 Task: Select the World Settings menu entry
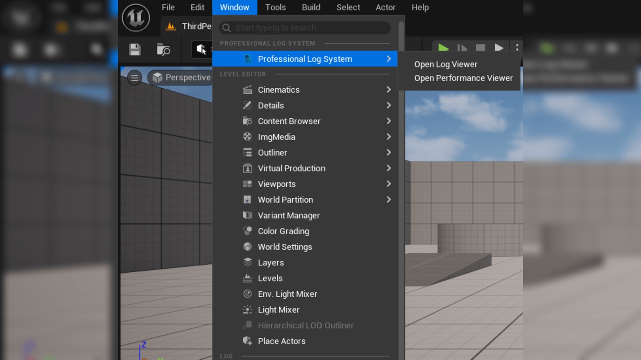point(305,247)
